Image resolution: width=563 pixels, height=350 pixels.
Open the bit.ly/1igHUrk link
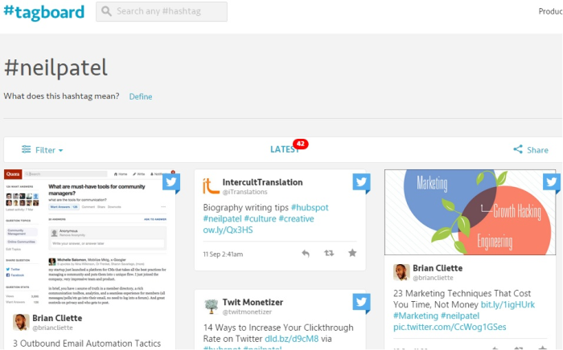[508, 305]
